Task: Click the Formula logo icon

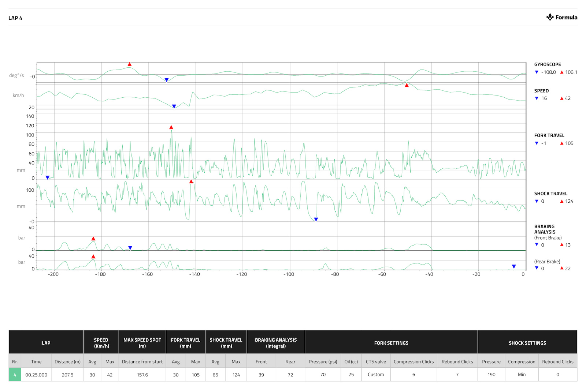Action: (x=550, y=17)
